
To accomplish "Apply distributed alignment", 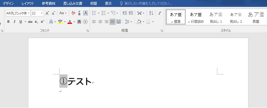I will (119, 22).
